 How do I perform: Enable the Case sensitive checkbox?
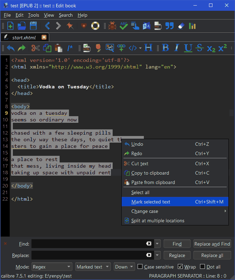(x=140, y=266)
